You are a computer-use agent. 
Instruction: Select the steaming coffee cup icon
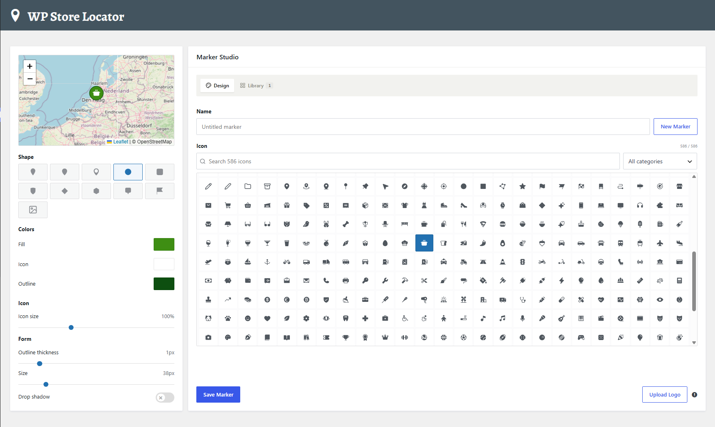tap(424, 224)
